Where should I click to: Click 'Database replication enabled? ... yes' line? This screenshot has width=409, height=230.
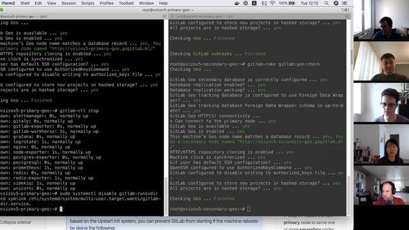(x=217, y=85)
